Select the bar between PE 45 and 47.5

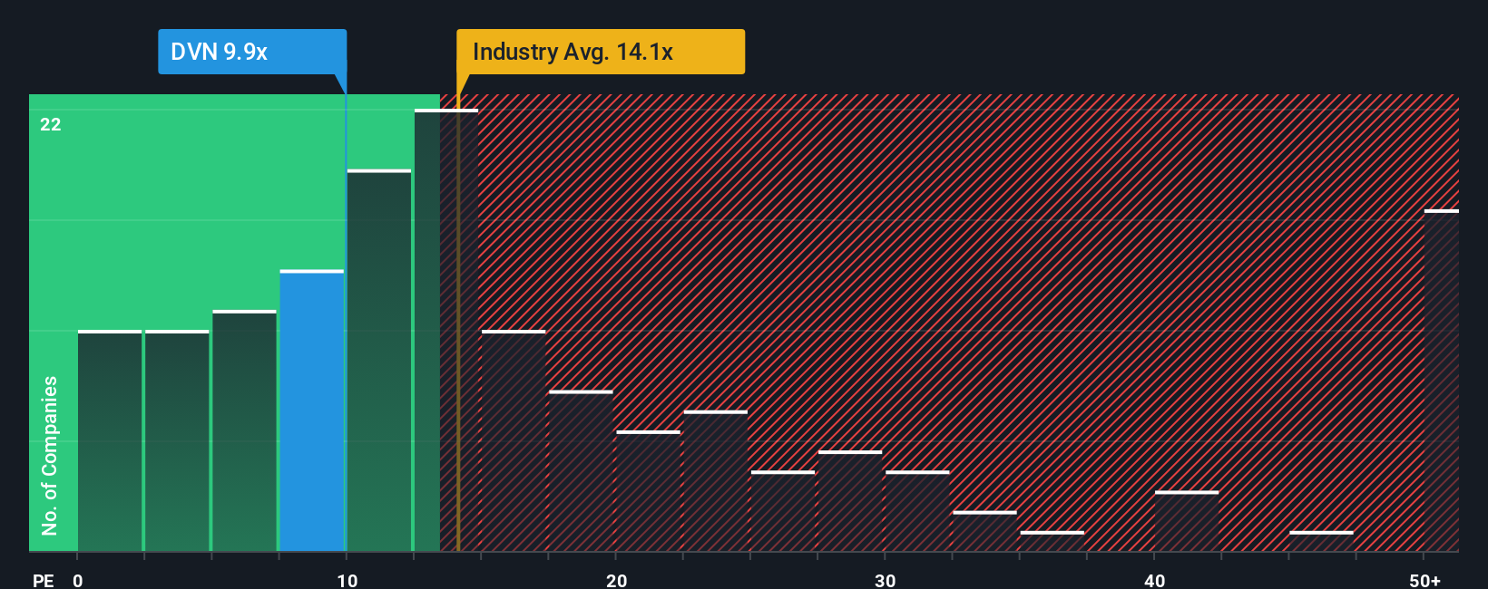[1321, 541]
